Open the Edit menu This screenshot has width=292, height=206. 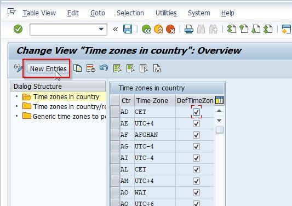click(x=73, y=13)
